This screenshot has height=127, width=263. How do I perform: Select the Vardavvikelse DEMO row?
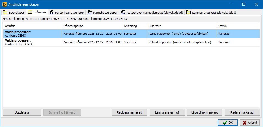[131, 42]
